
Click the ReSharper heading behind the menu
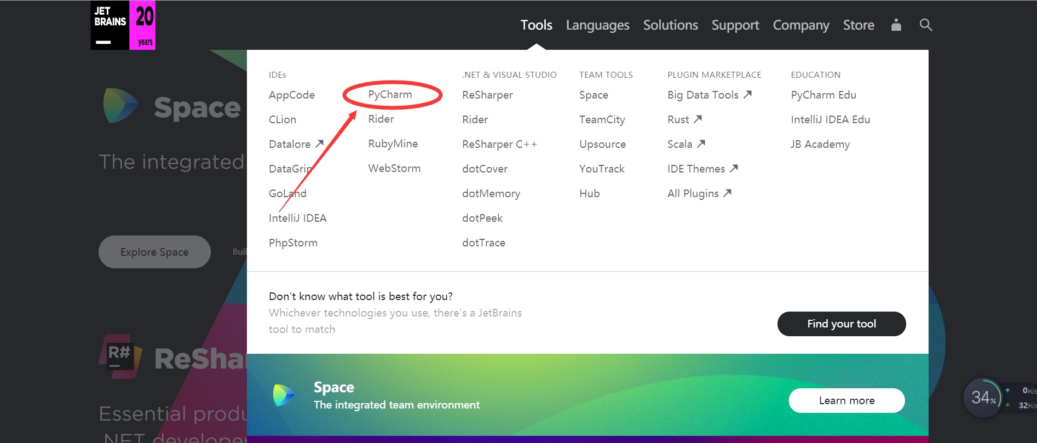pyautogui.click(x=200, y=359)
